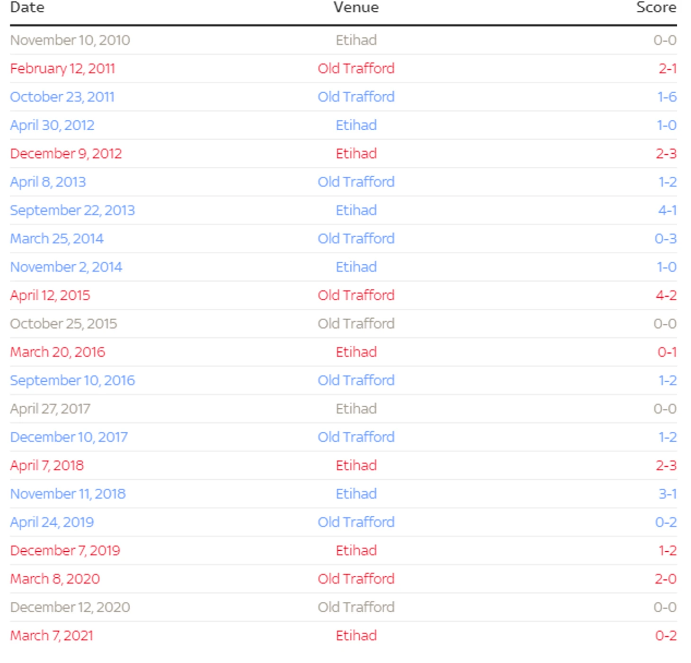Click the 0-1 score for March 20, 2016
This screenshot has height=663, width=691.
pos(667,352)
